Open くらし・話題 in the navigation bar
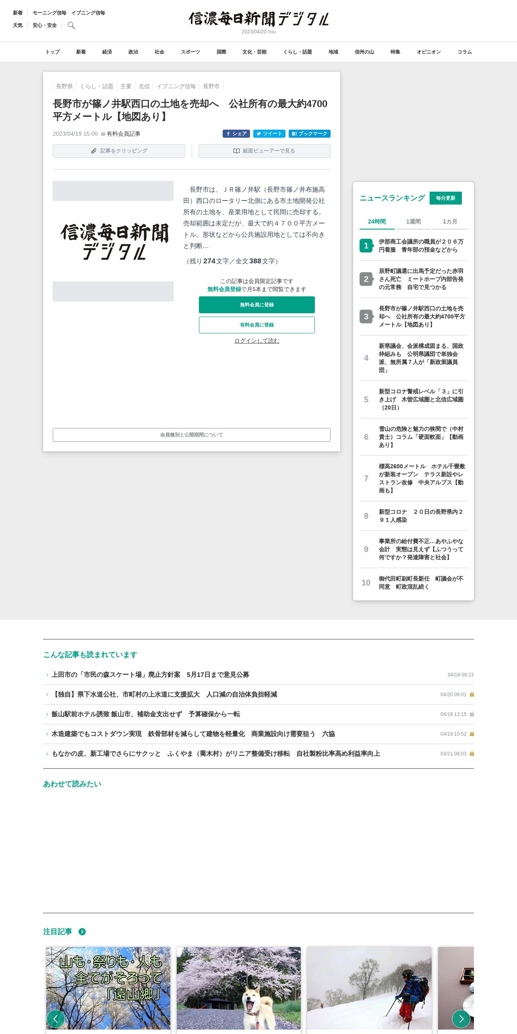Viewport: 517px width, 1034px height. click(298, 52)
